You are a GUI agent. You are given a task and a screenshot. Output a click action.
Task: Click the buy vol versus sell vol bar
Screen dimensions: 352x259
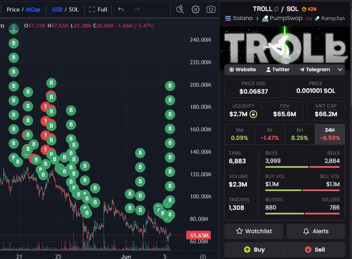(x=302, y=190)
